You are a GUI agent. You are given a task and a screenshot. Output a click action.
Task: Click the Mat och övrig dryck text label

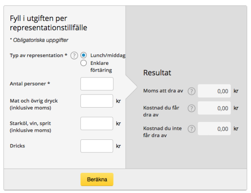click(x=34, y=104)
